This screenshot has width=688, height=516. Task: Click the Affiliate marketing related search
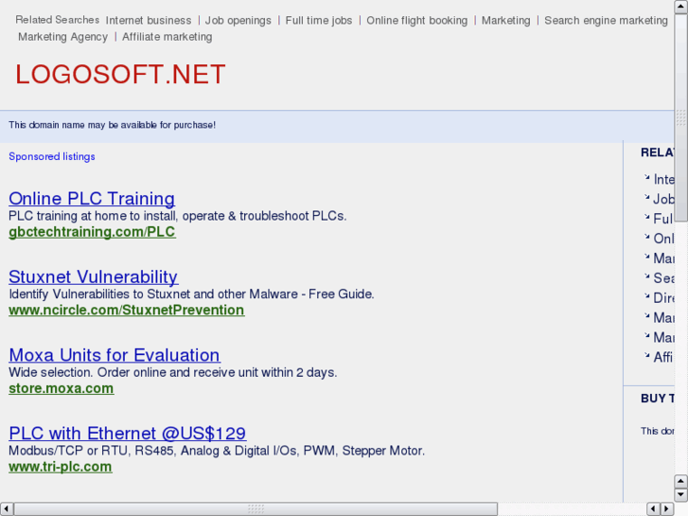coord(168,37)
